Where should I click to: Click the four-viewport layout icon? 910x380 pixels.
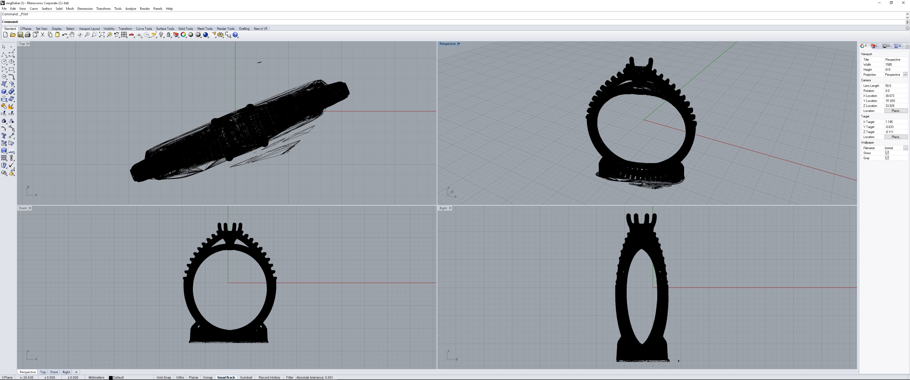click(124, 35)
